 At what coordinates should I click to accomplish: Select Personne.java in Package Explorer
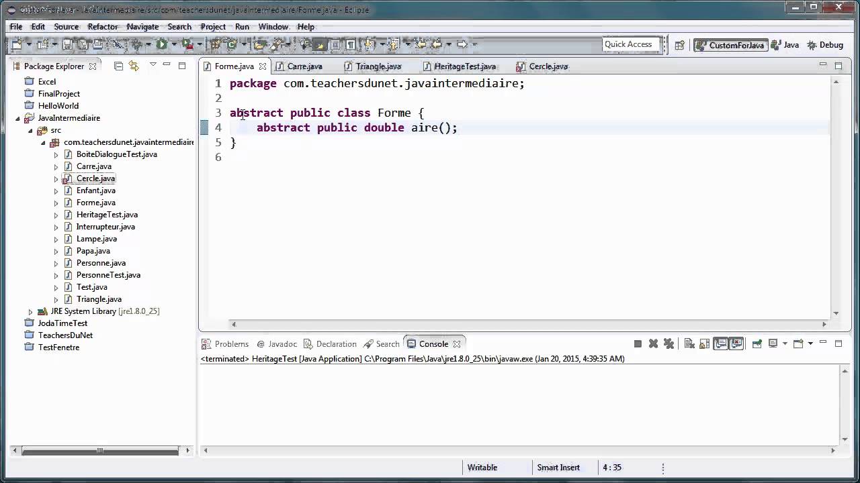point(101,263)
